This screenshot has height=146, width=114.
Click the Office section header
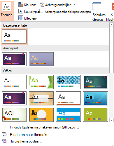pos(55,71)
